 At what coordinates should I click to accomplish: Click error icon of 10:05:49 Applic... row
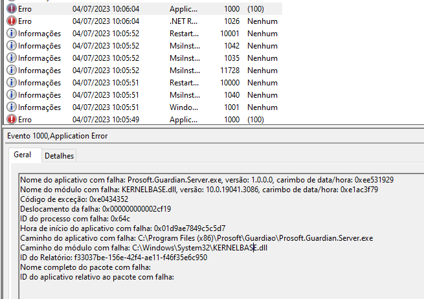(12, 120)
